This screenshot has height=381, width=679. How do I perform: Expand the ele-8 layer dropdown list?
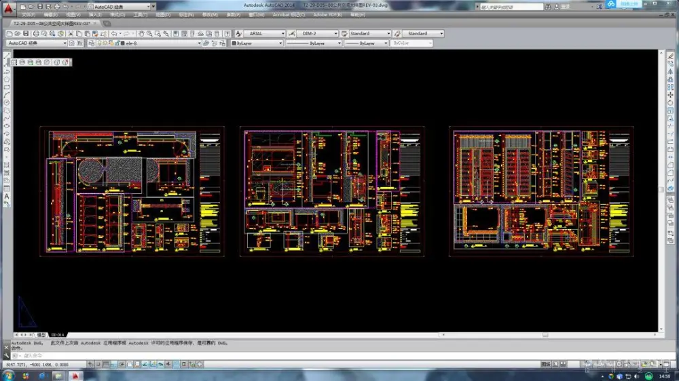200,43
